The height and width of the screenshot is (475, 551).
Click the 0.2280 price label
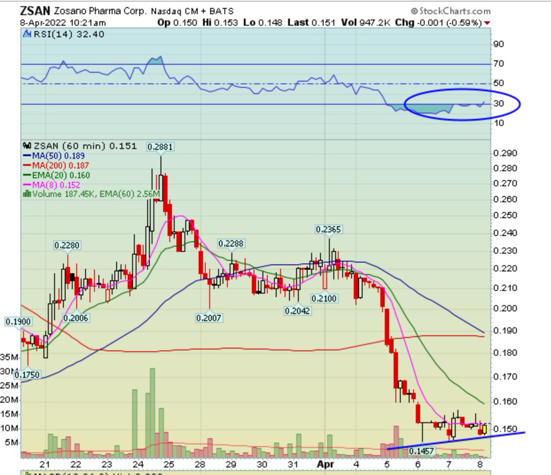click(67, 245)
